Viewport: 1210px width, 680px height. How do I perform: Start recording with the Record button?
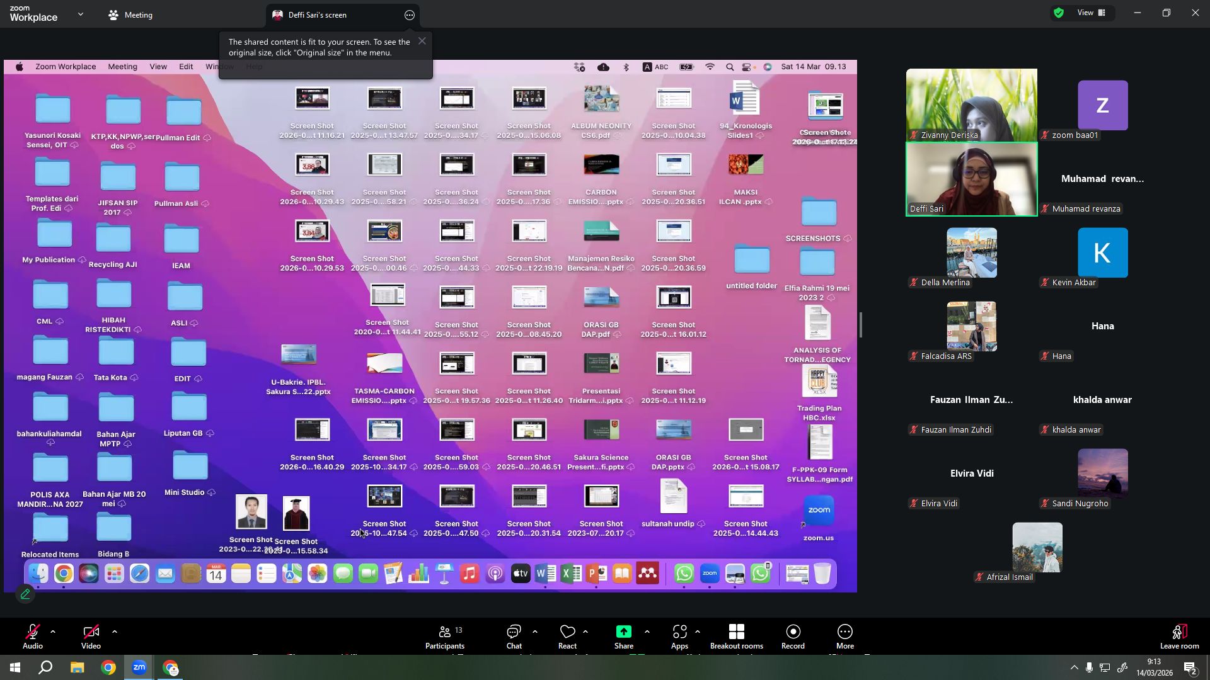pyautogui.click(x=793, y=636)
